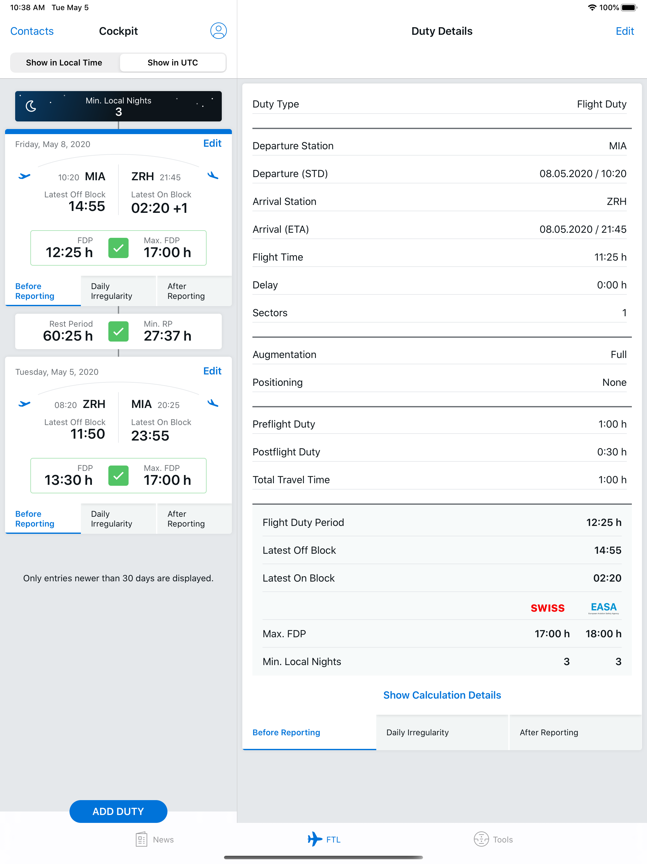Open the Tools tab label
The image size is (647, 864).
coord(503,839)
